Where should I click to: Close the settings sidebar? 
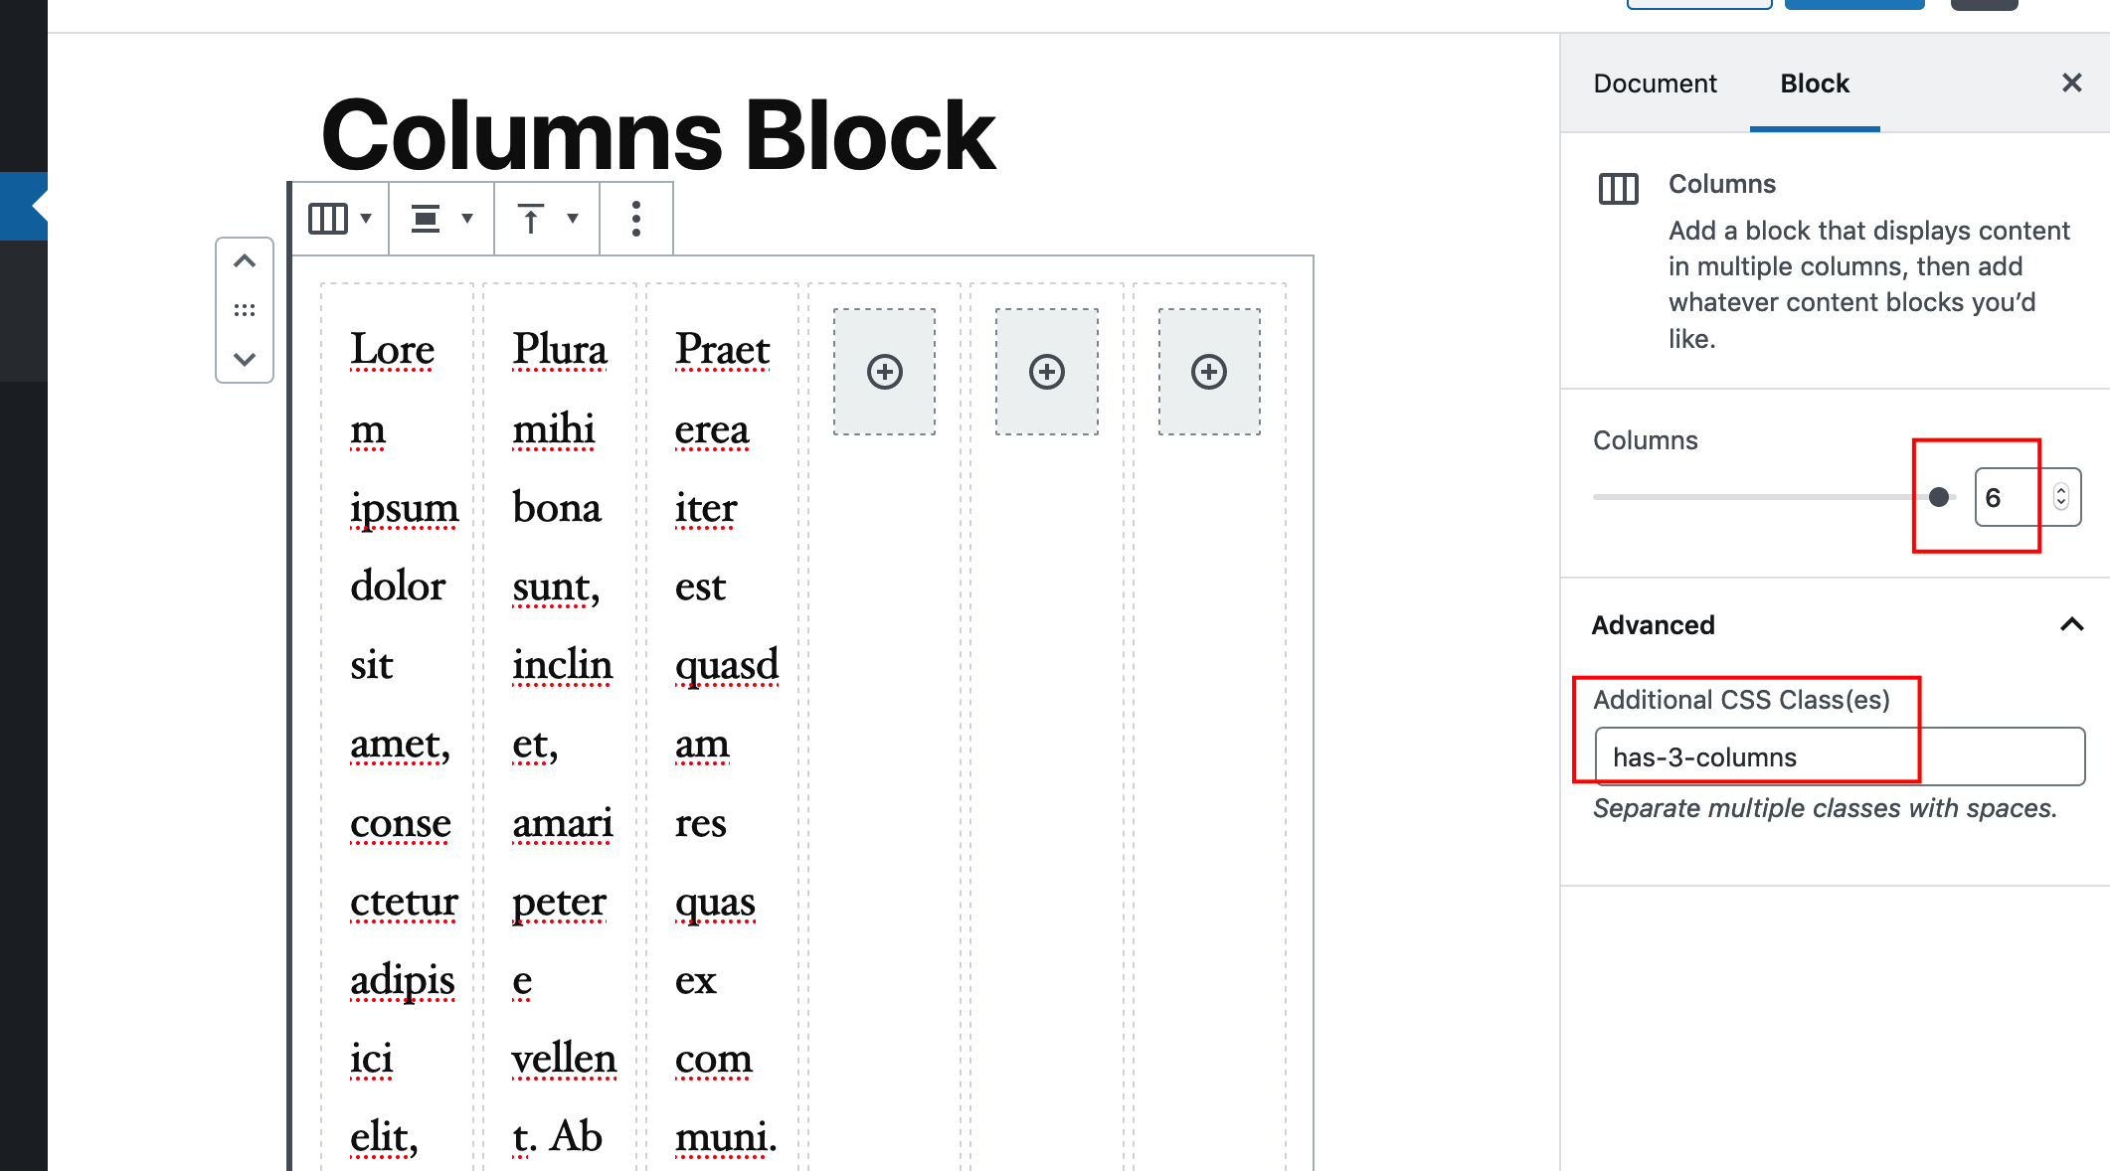tap(2071, 83)
